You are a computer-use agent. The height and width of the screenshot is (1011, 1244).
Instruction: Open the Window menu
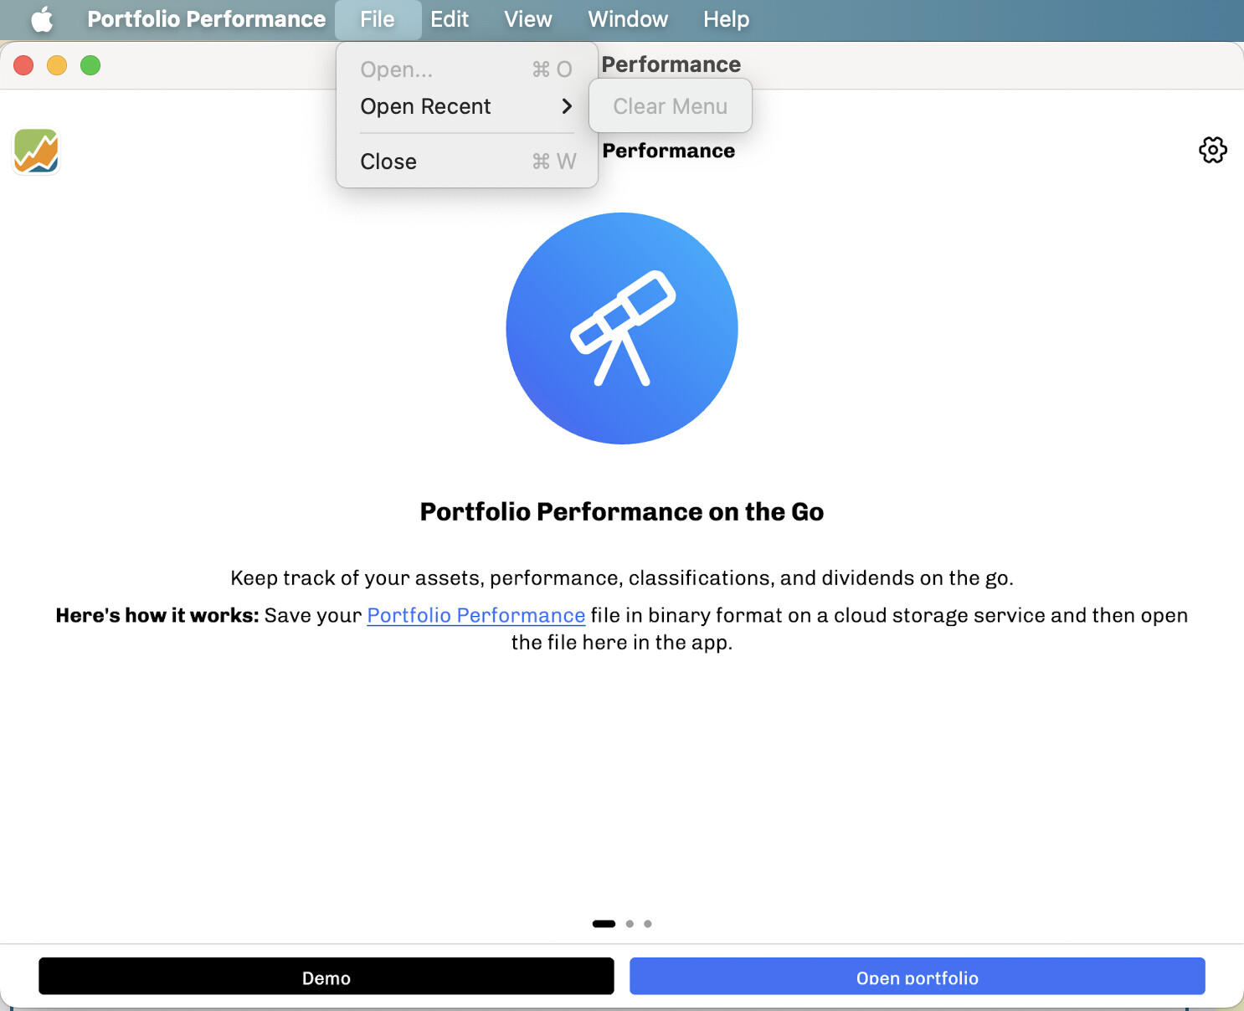click(628, 19)
